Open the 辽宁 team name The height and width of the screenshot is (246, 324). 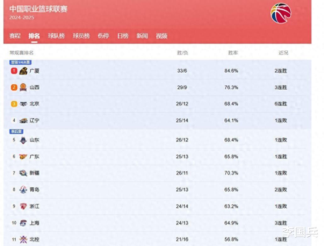tap(35, 120)
